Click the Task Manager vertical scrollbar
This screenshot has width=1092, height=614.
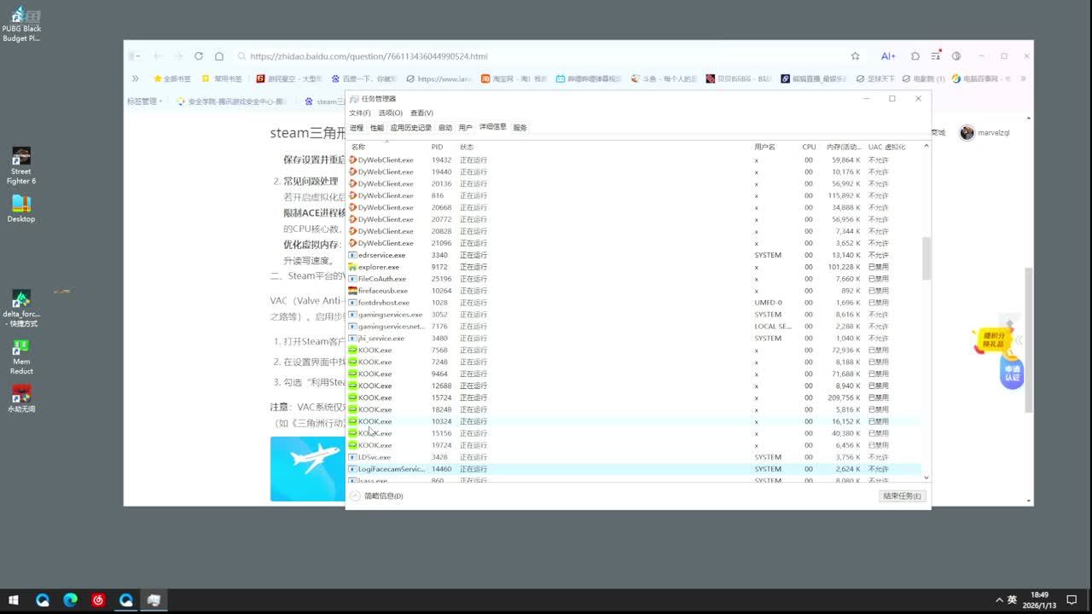926,258
